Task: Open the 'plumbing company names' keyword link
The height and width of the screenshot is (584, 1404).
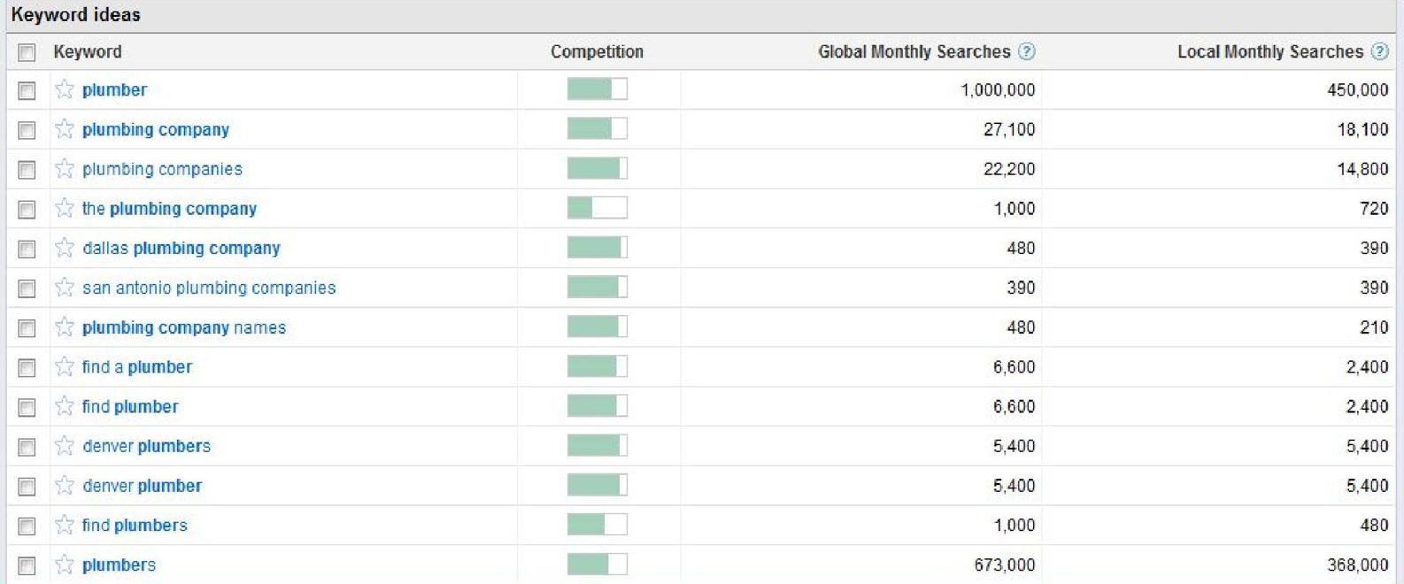Action: tap(184, 327)
